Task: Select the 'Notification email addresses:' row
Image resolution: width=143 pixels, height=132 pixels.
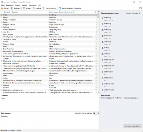Action: click(49, 90)
